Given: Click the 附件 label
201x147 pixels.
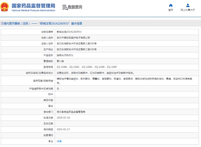Looking at the screenshot, I should (51, 94).
